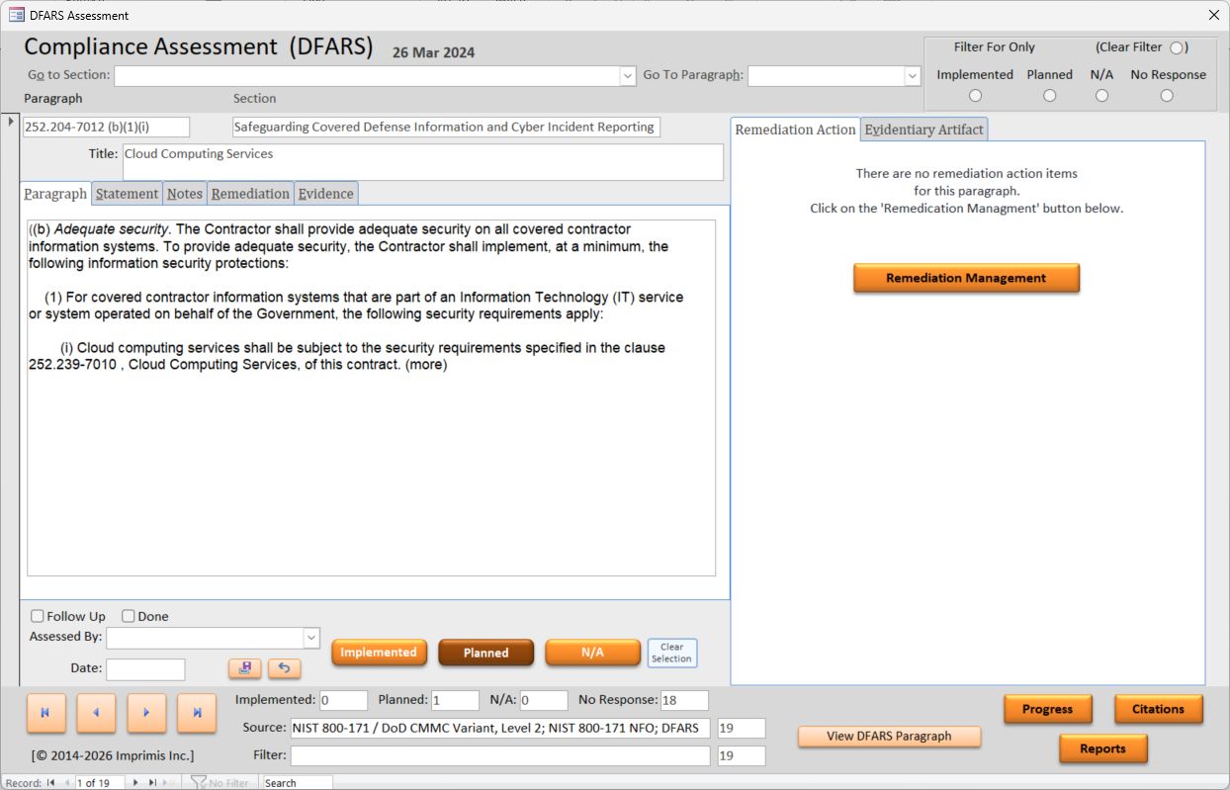Open the Evidentiary Artifact tab
1230x790 pixels.
pos(923,130)
